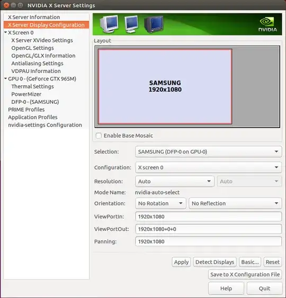Open OpenGL Settings page

point(32,48)
